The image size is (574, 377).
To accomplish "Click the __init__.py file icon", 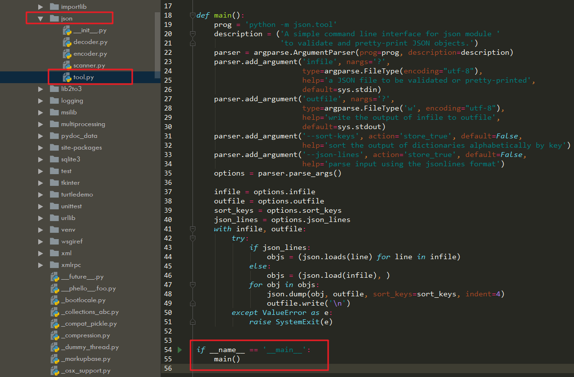I will (67, 30).
